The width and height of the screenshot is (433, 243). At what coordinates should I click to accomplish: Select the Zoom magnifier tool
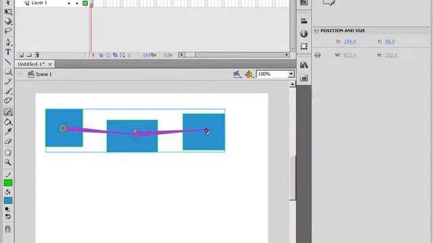click(x=8, y=162)
